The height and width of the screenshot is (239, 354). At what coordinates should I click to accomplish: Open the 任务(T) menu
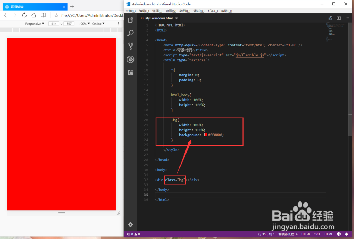coord(213,11)
